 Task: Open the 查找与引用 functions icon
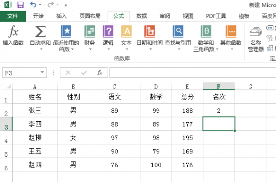(178, 31)
